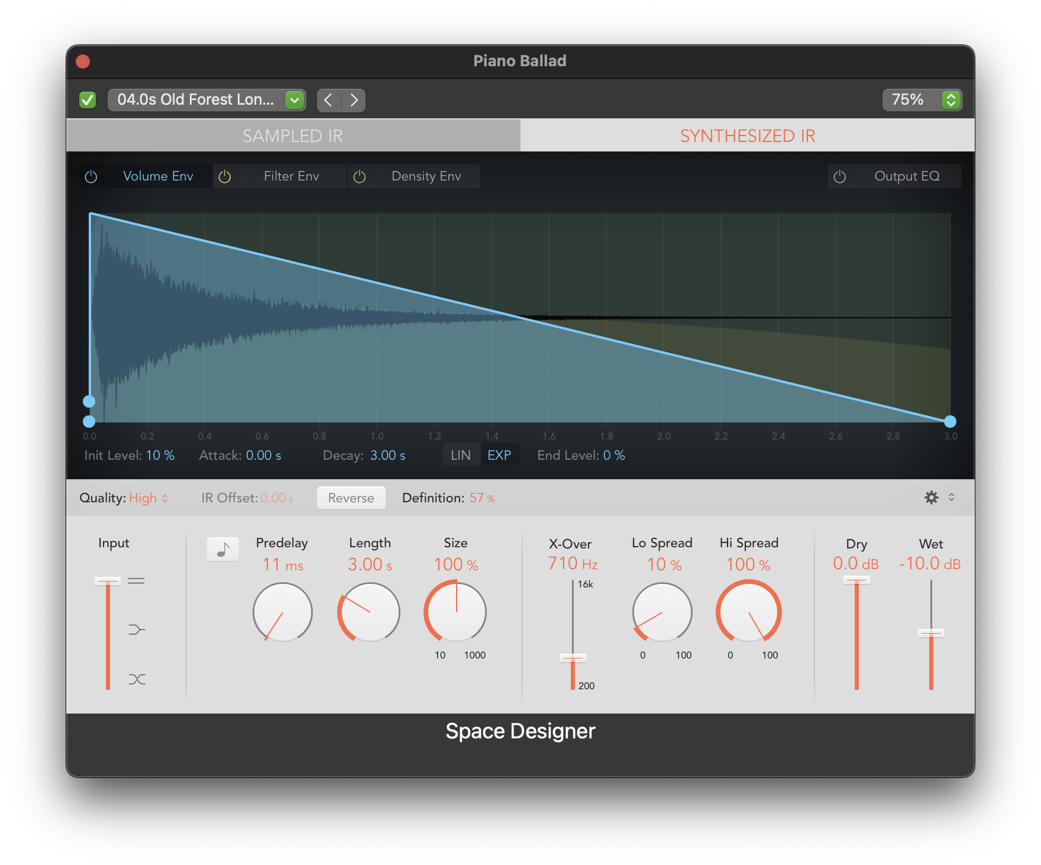This screenshot has height=865, width=1041.
Task: Go to the next preset arrow
Action: (354, 100)
